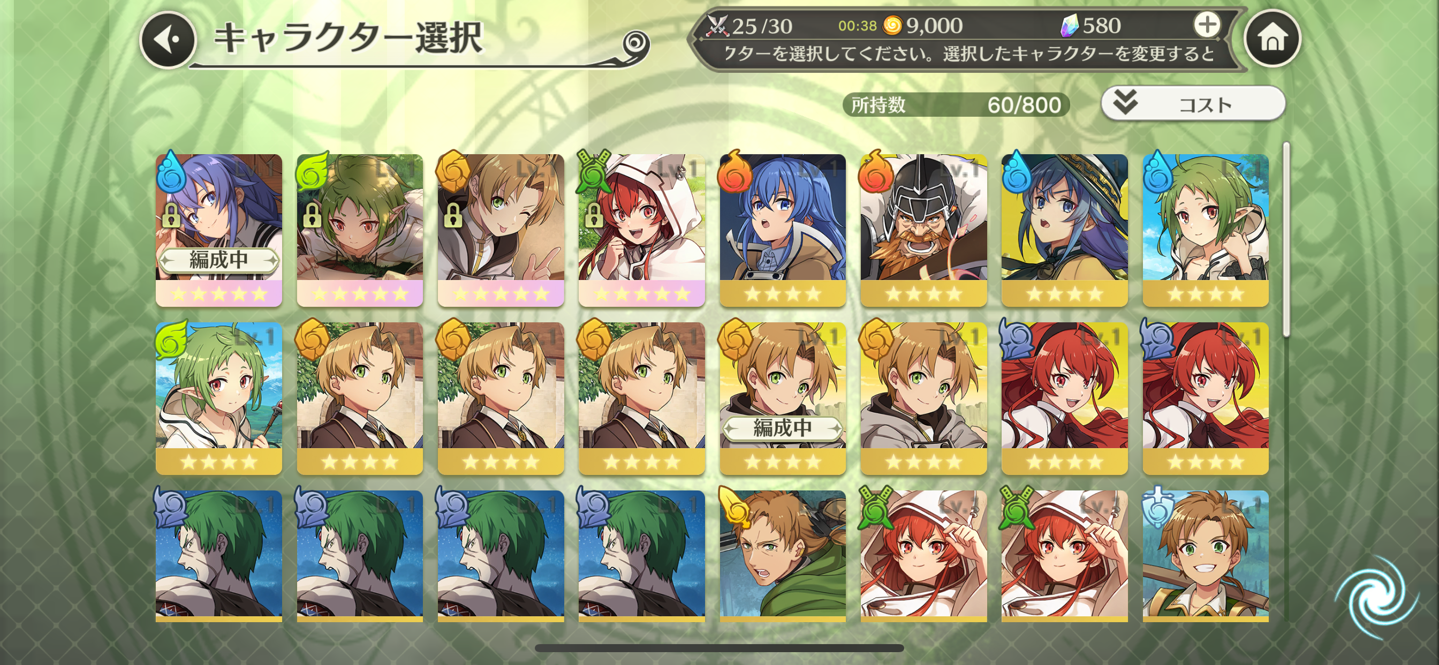
Task: Select blue-haired witch hat character card
Action: click(x=1064, y=230)
